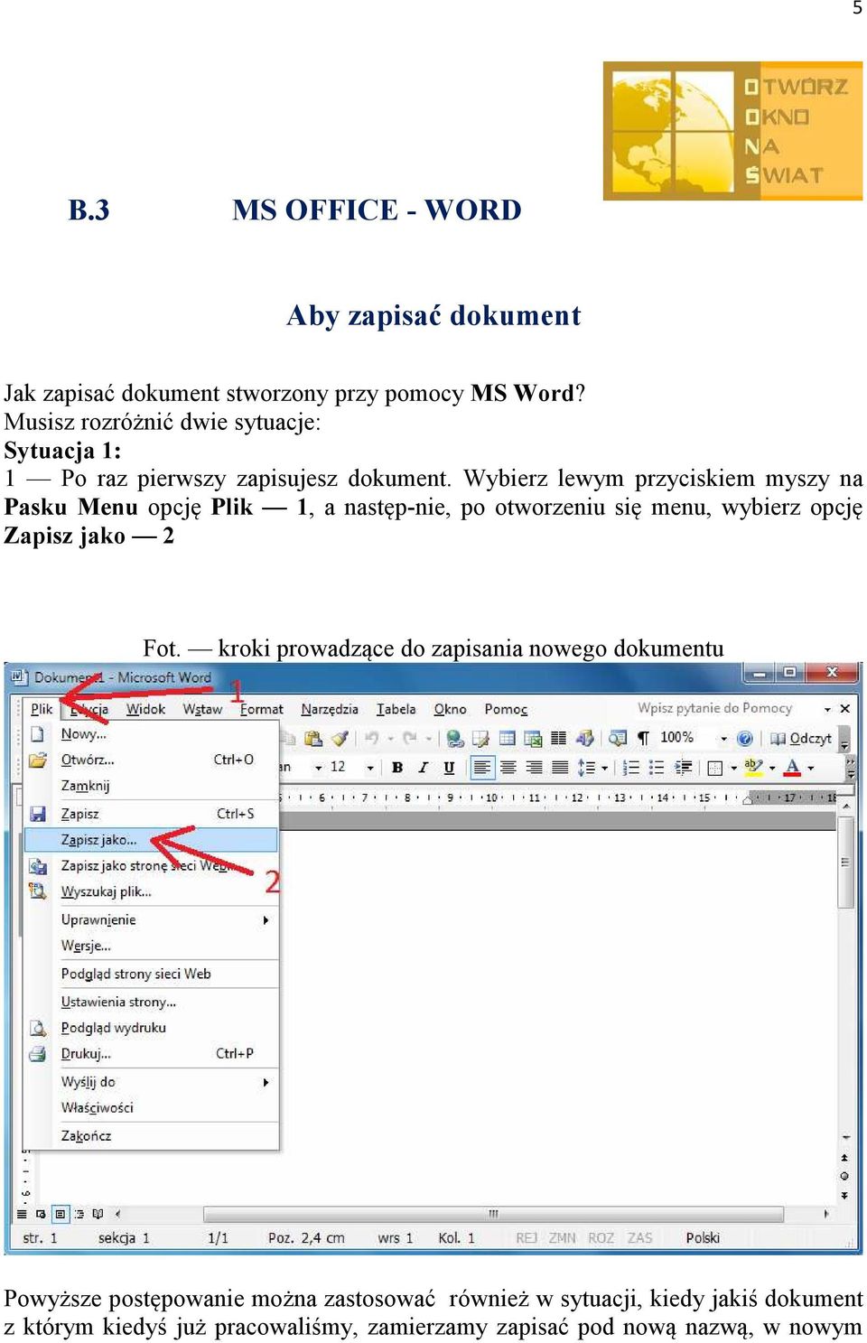Open the Widok menu

coord(145,709)
